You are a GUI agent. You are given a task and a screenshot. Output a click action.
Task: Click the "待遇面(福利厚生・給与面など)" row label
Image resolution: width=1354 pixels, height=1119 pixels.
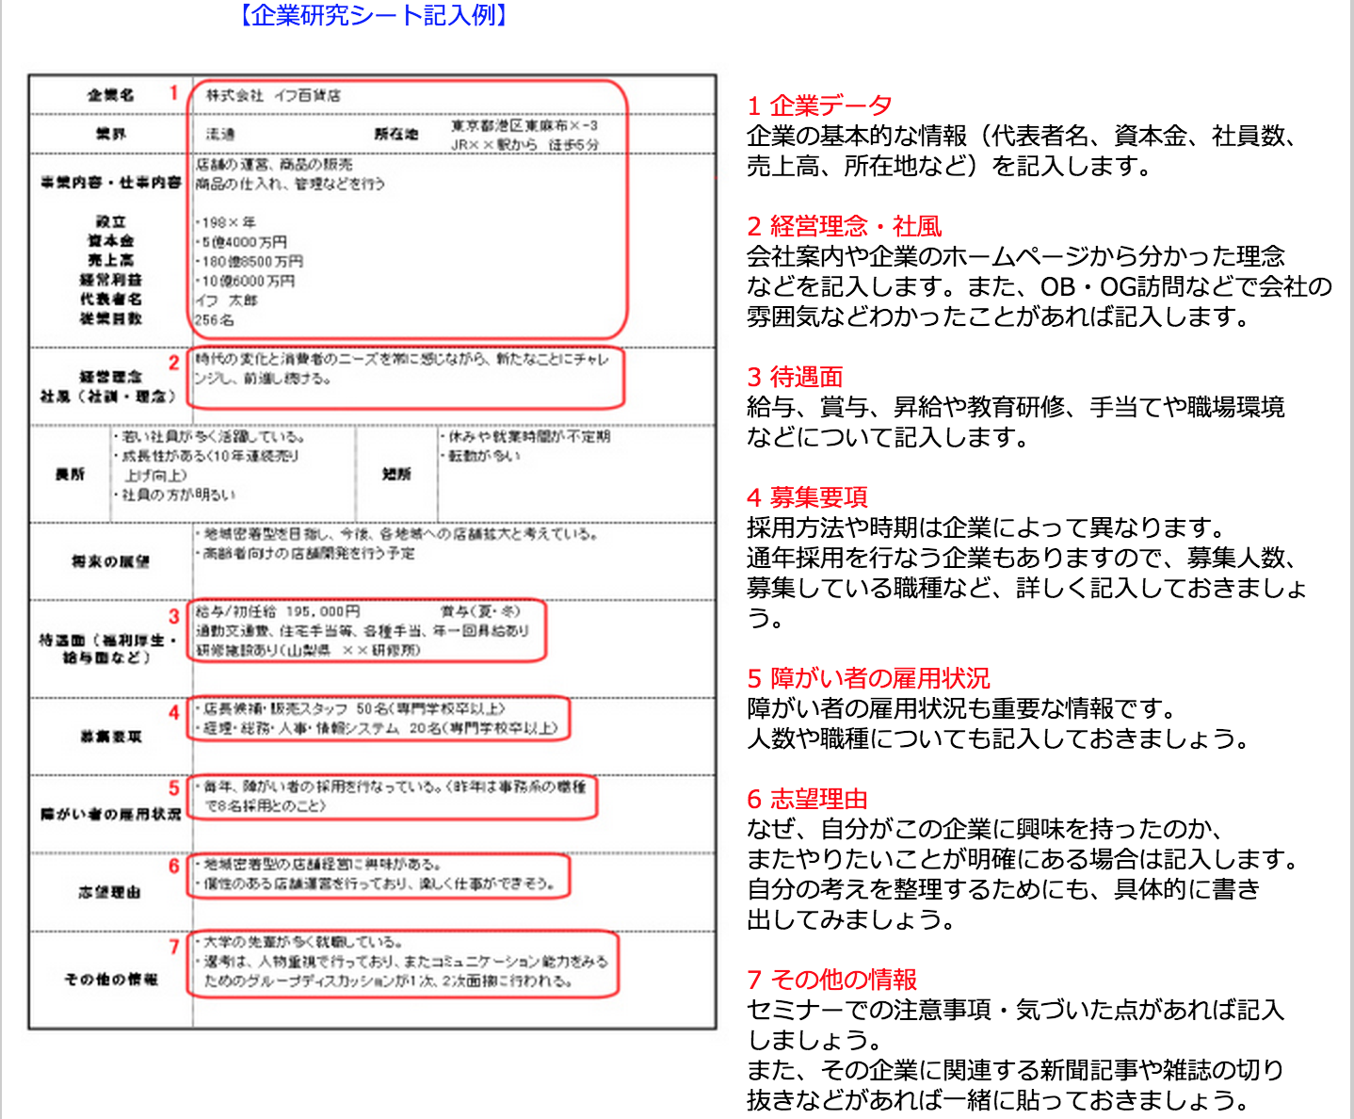(107, 648)
